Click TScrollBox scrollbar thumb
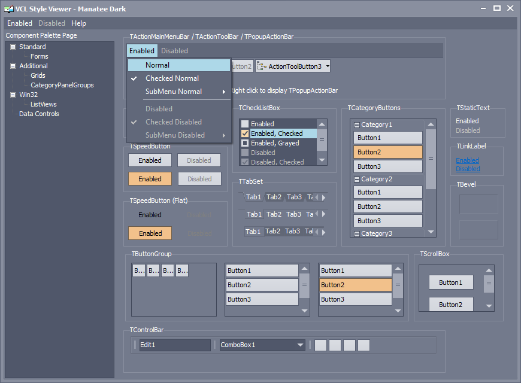The width and height of the screenshot is (521, 383). pyautogui.click(x=489, y=283)
